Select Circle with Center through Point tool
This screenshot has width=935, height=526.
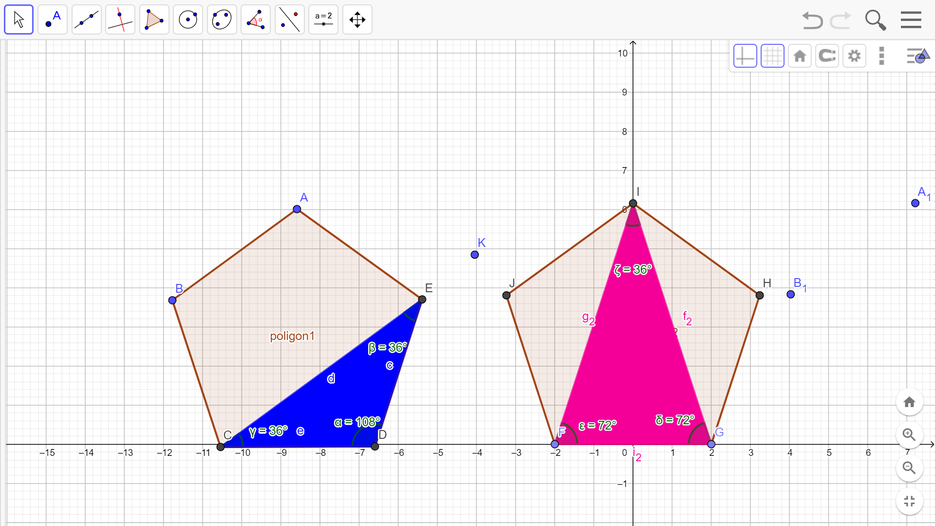tap(188, 19)
